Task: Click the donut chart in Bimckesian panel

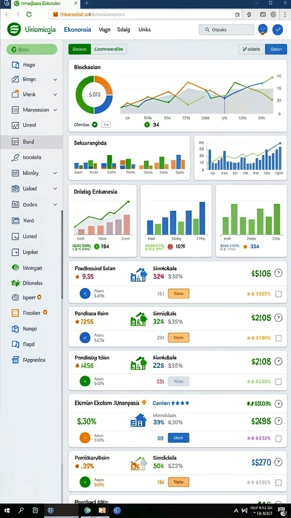Action: (94, 95)
